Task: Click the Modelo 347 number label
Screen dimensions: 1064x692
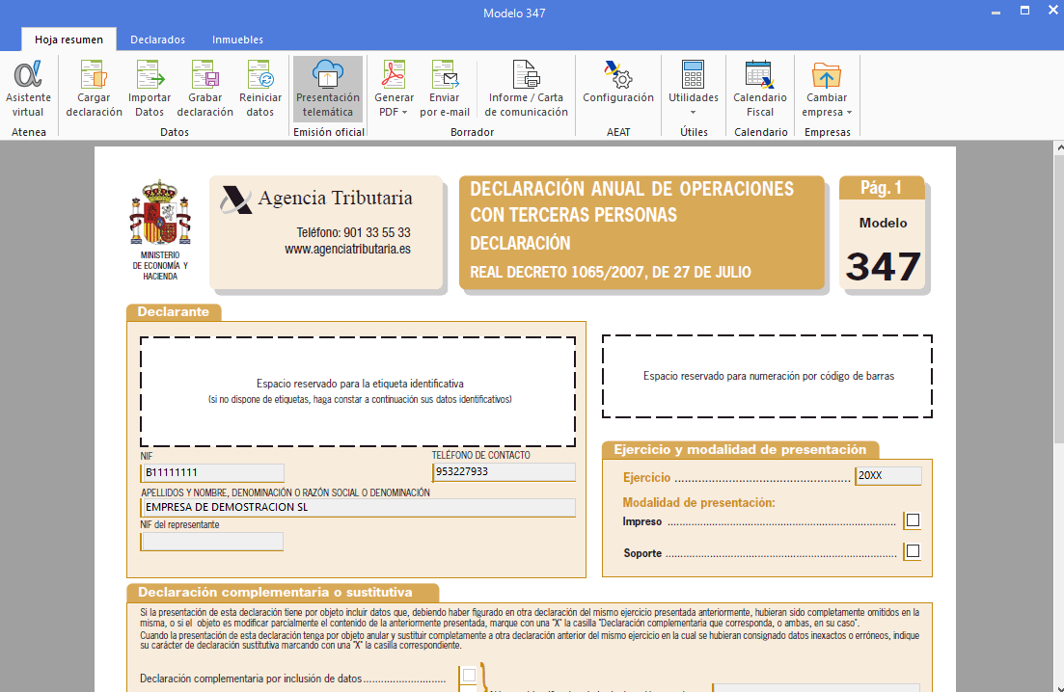Action: (x=883, y=266)
